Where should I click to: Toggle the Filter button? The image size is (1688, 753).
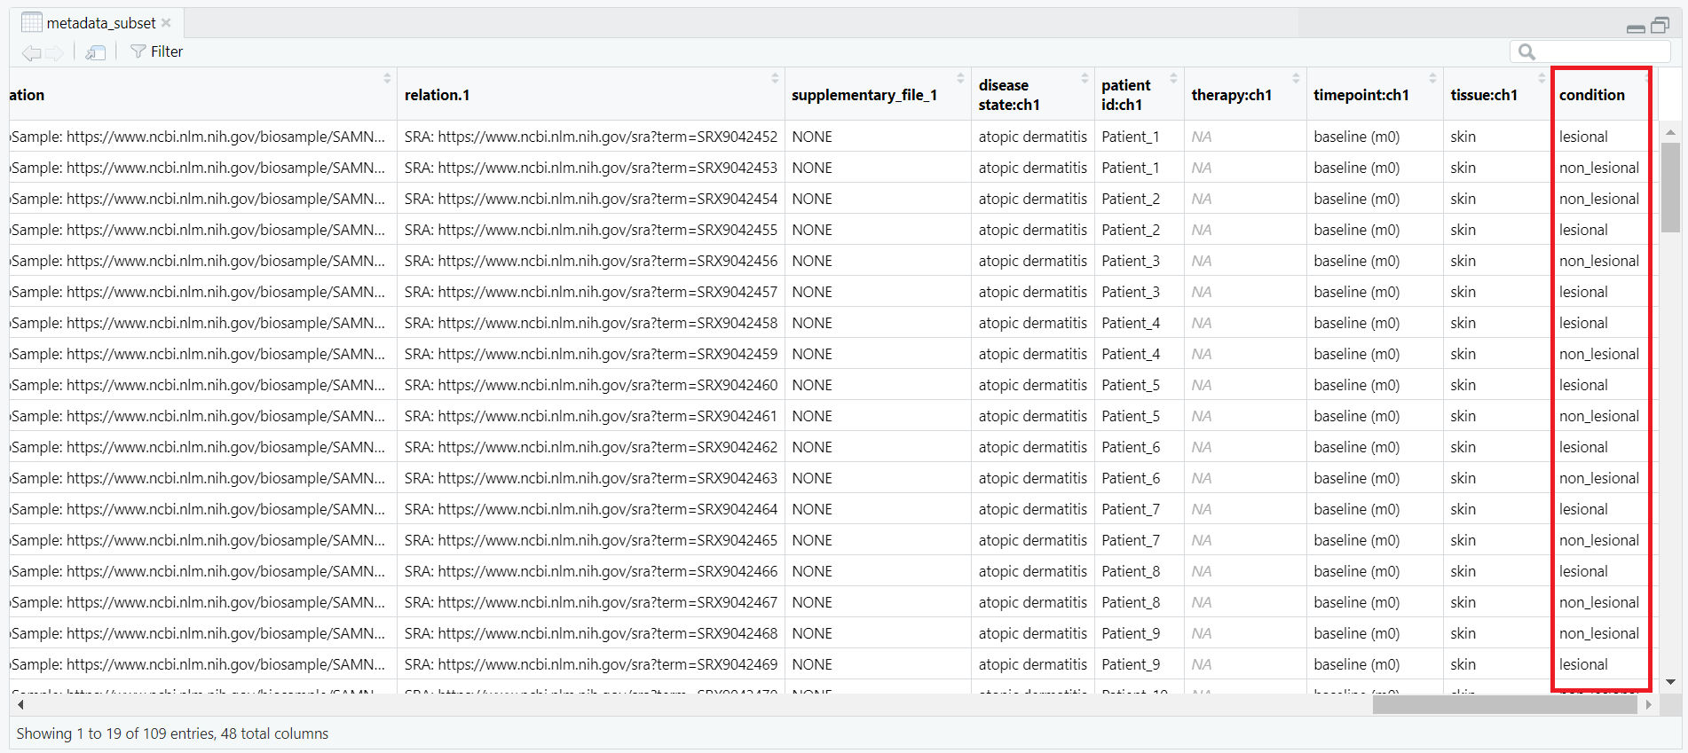156,52
